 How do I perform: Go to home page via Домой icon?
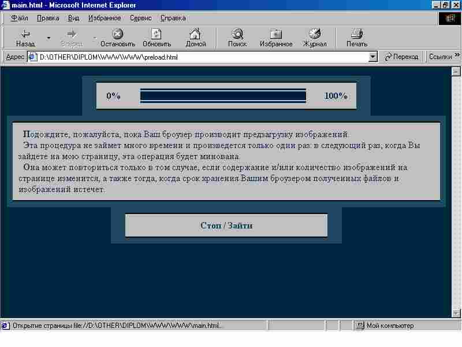tap(195, 34)
